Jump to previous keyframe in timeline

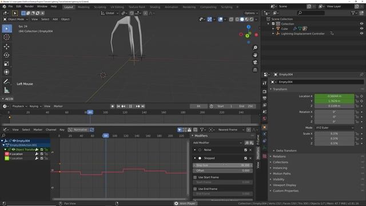pos(124,106)
